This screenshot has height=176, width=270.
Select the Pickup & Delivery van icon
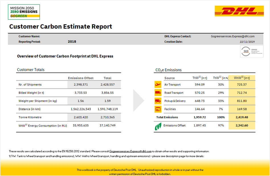click(158, 101)
